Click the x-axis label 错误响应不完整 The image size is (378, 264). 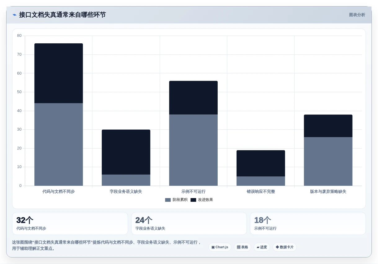pos(261,192)
